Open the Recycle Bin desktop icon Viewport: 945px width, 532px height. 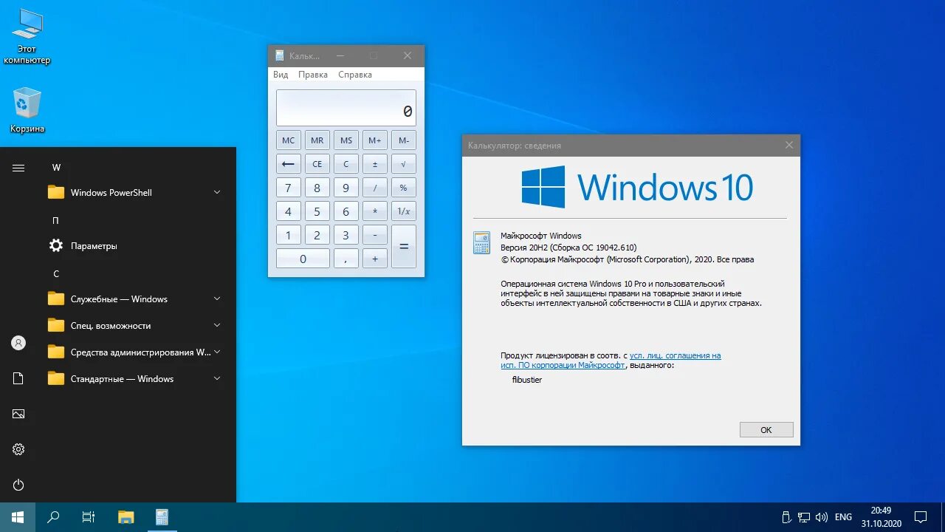coord(27,111)
